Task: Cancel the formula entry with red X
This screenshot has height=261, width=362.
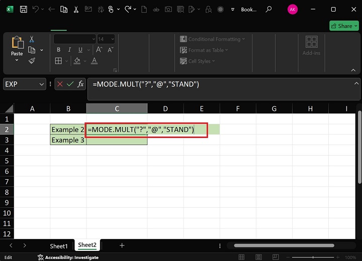Action: [60, 84]
